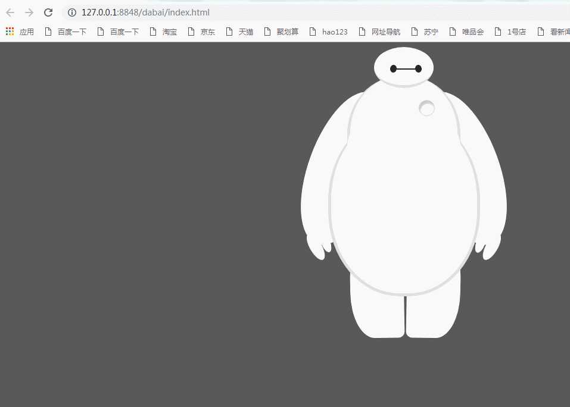Open the 淘宝 bookmark
The image size is (570, 407).
(x=163, y=32)
